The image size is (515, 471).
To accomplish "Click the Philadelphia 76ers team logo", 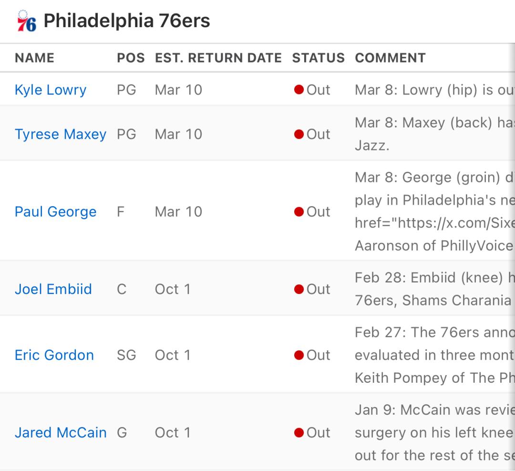I will click(x=27, y=21).
